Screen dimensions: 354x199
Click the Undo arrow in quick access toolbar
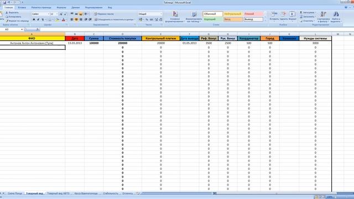9,2
